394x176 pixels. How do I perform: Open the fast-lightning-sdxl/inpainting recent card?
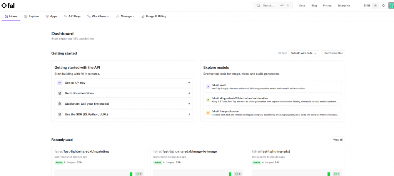coord(82,151)
